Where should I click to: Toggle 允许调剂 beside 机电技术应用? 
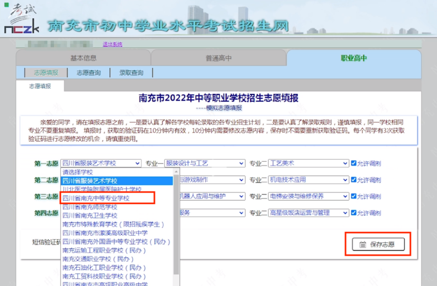click(353, 180)
